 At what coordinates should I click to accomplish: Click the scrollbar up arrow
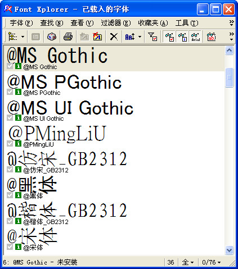(230, 50)
